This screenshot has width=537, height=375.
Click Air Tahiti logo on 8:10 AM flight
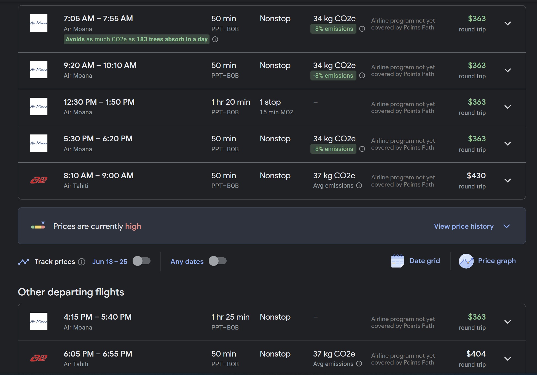tap(39, 180)
